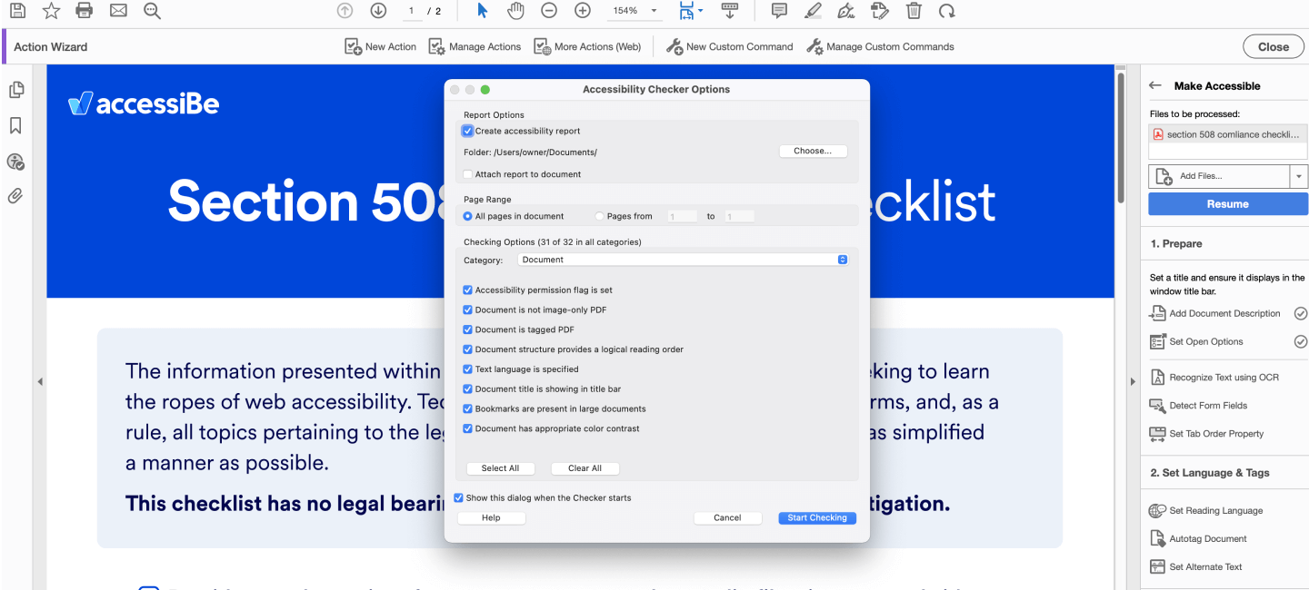Uncheck Create accessibility report
This screenshot has width=1309, height=590.
point(467,131)
